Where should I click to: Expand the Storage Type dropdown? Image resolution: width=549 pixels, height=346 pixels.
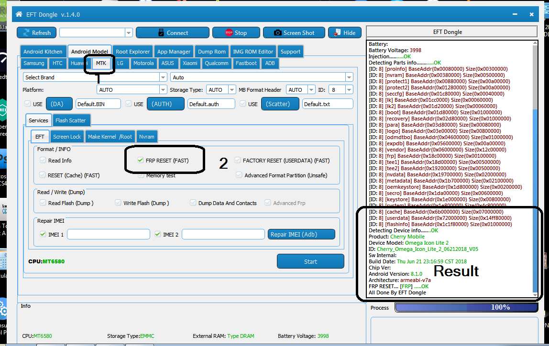pyautogui.click(x=232, y=90)
